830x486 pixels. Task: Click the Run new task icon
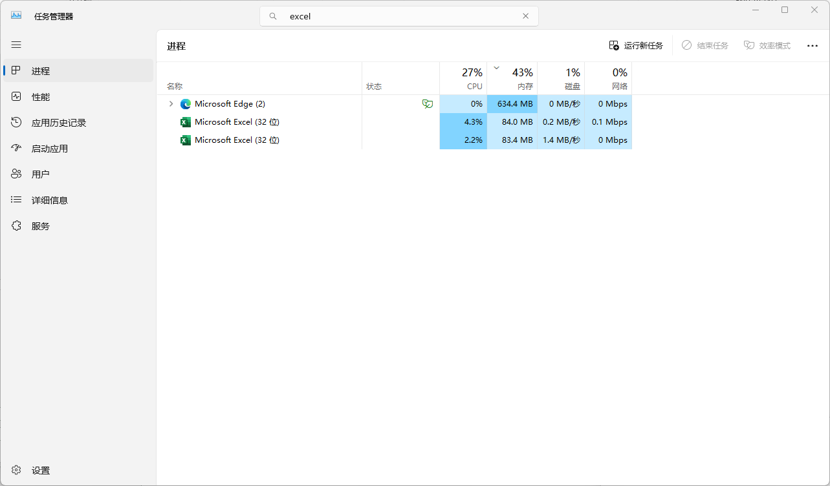(614, 45)
